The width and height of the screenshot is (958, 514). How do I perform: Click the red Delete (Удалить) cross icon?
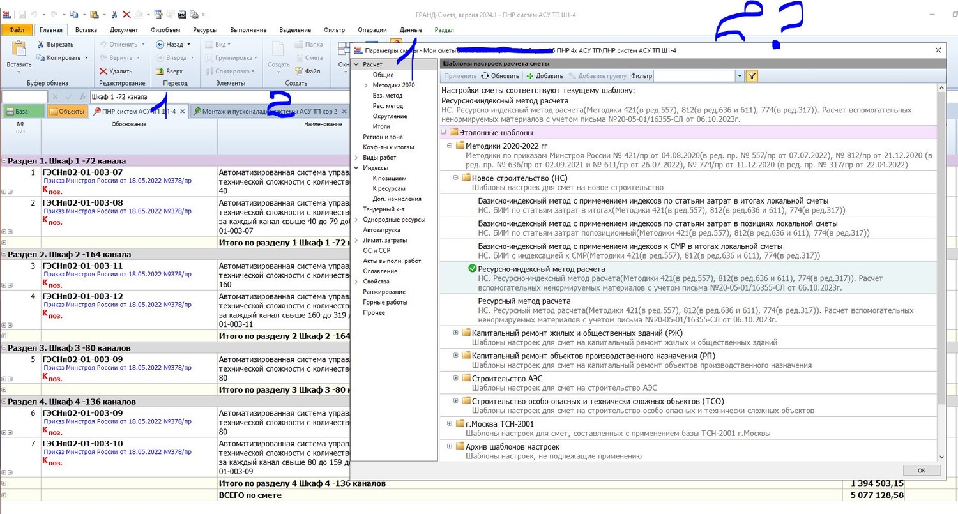[x=102, y=72]
